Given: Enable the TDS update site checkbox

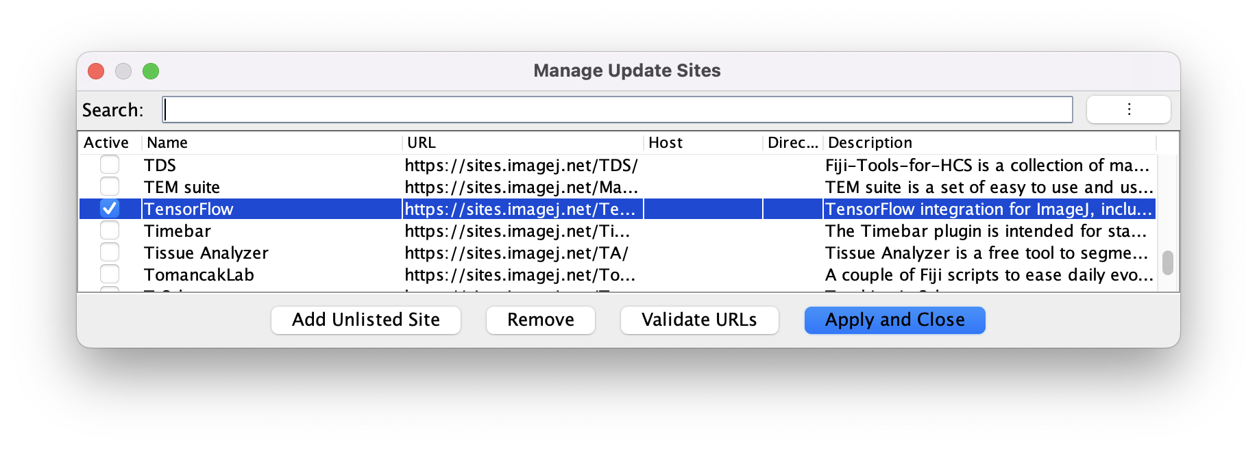Looking at the screenshot, I should coord(110,165).
